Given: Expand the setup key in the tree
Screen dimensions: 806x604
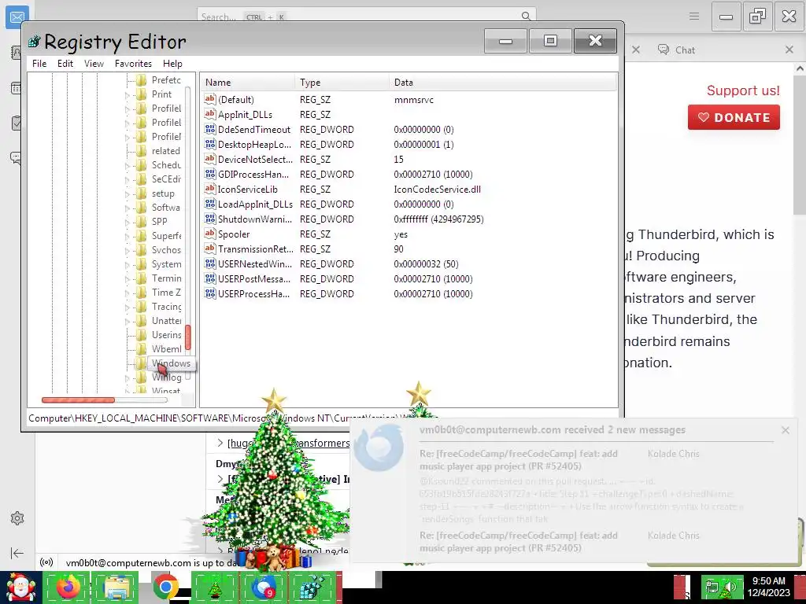Looking at the screenshot, I should [128, 194].
